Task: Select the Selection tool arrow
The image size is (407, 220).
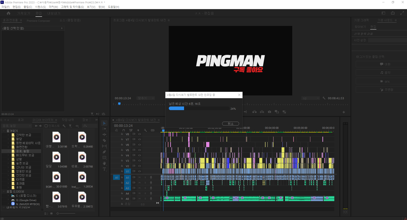Action: [104, 123]
